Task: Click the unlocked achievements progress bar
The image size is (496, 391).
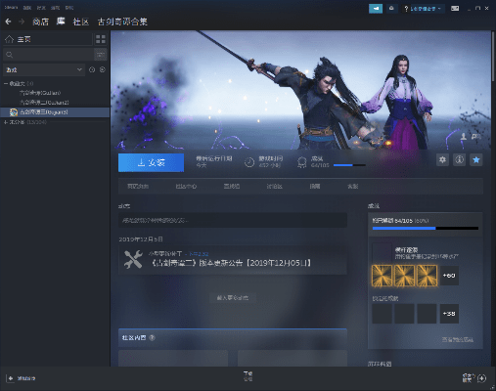Action: click(x=426, y=229)
